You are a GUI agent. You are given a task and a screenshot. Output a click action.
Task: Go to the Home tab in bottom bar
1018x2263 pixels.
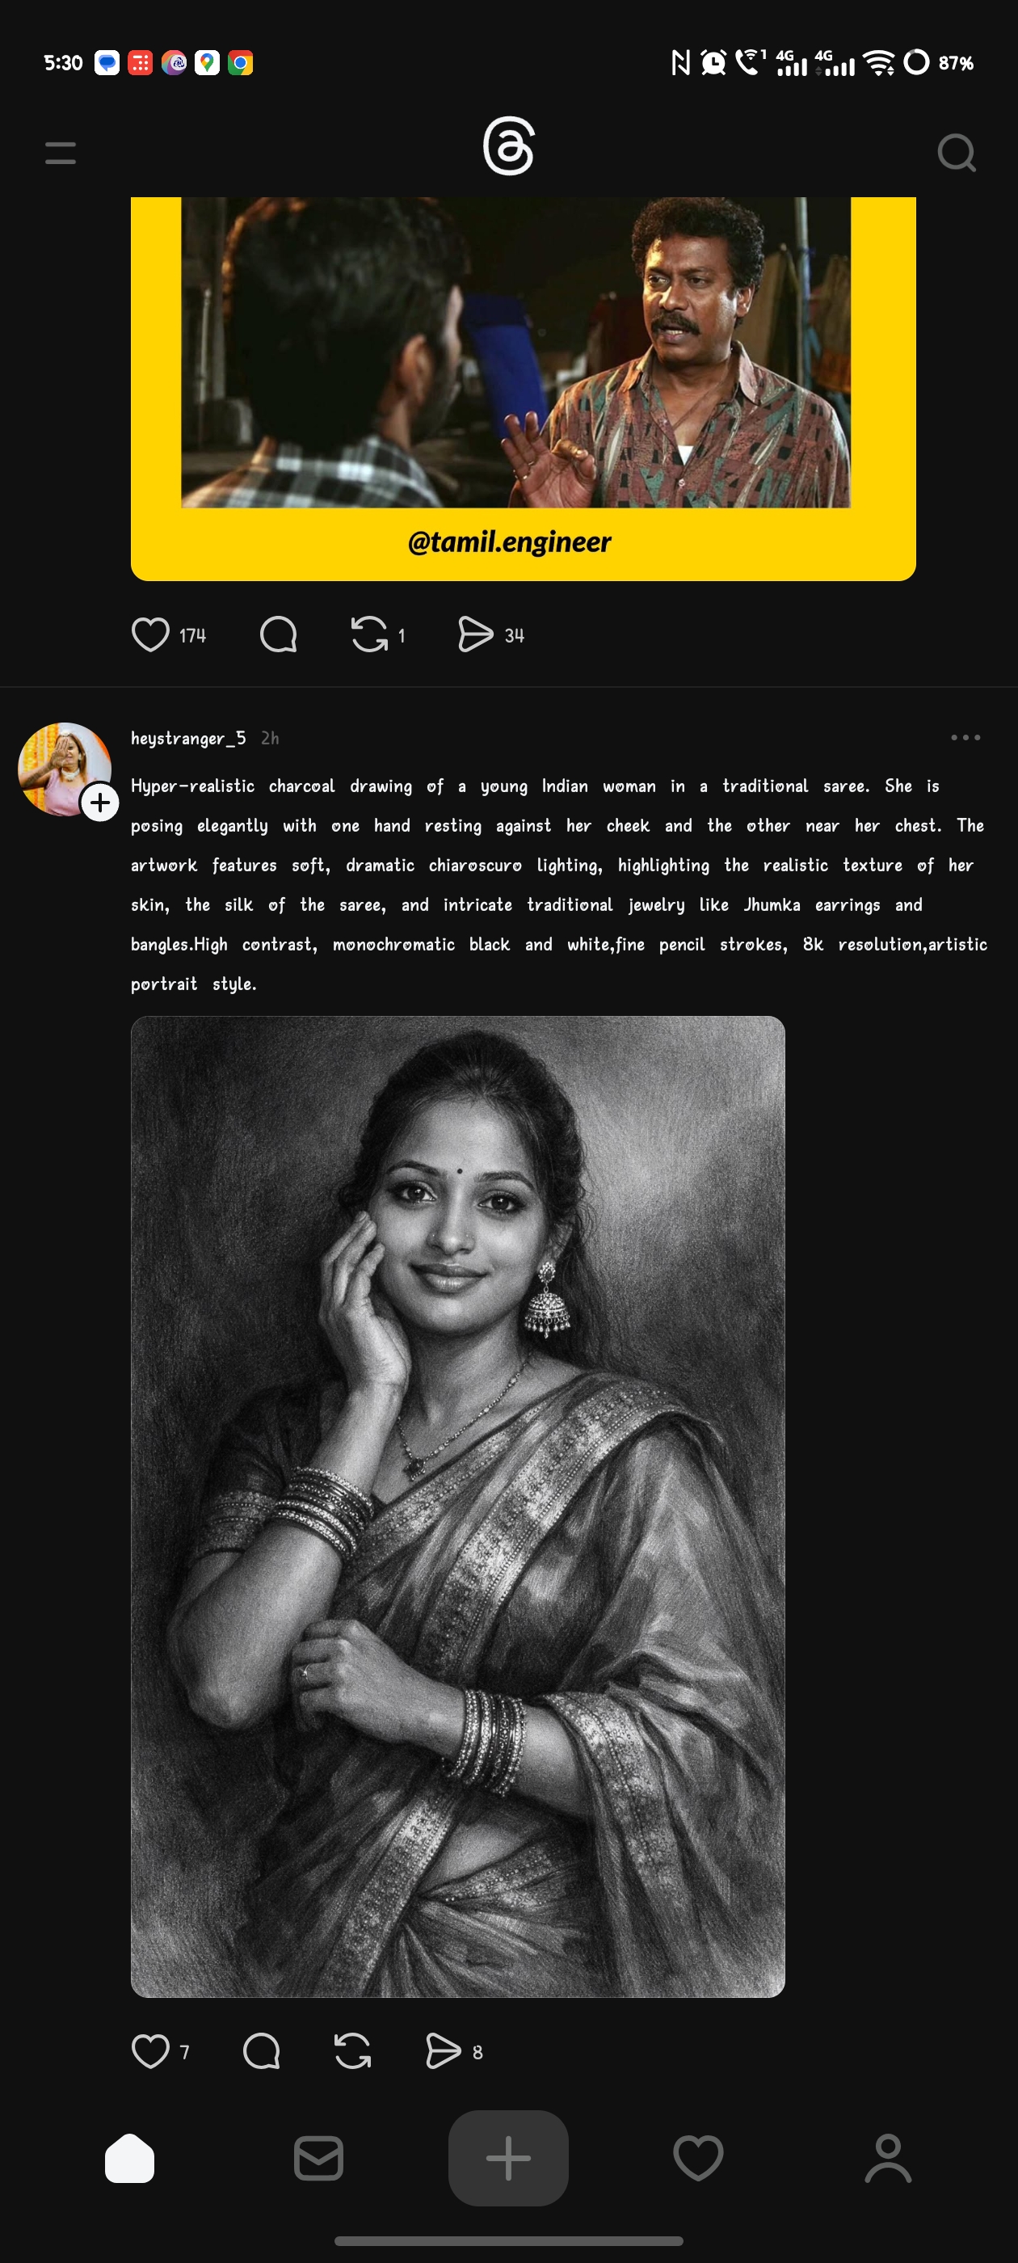coord(129,2158)
